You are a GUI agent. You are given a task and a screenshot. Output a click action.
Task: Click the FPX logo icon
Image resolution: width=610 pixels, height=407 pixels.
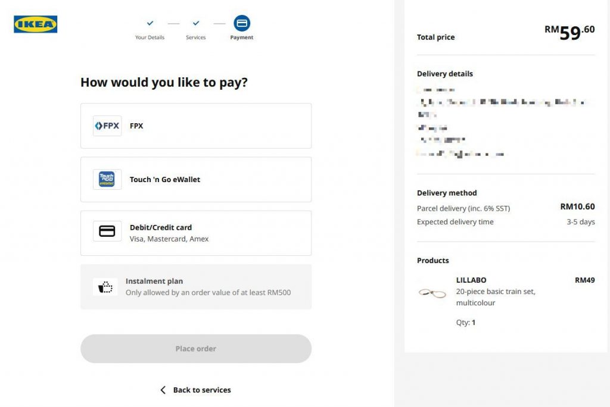point(107,126)
